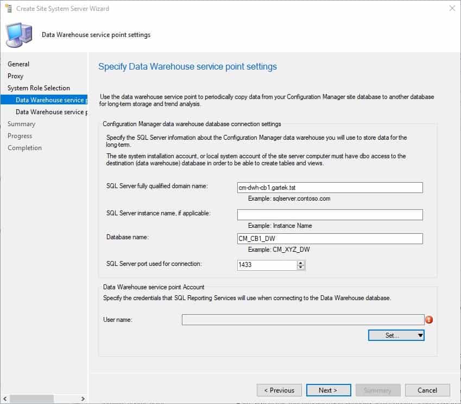The width and height of the screenshot is (461, 404).
Task: Open the dropdown arrow next to Set
Action: click(420, 335)
